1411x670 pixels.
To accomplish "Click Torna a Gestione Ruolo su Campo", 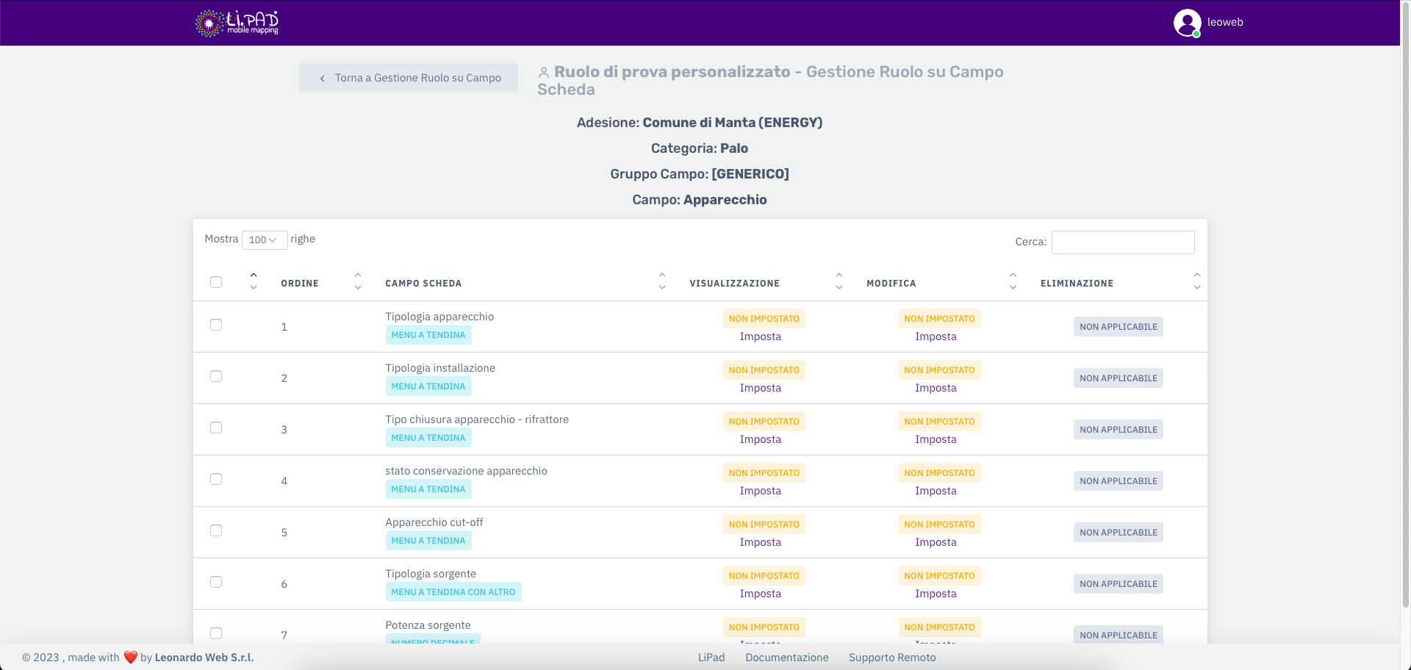I will [x=409, y=78].
